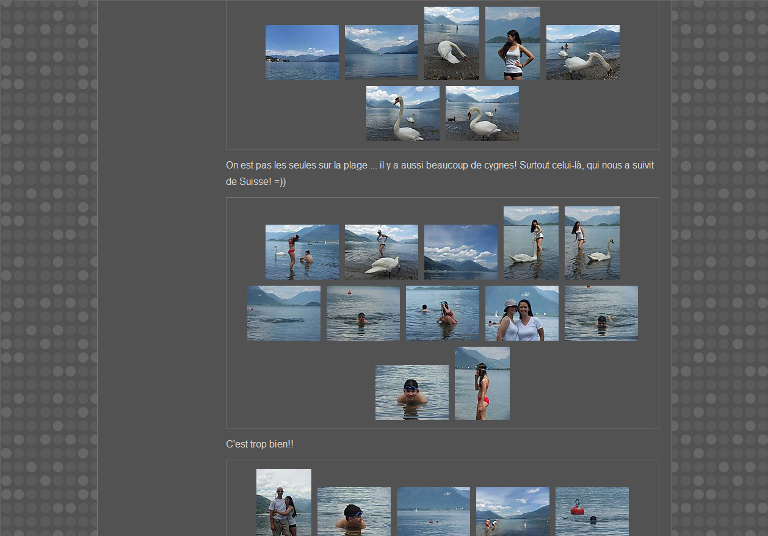Open photo of bikini woman, swan and seated man
768x536 pixels.
pos(302,252)
